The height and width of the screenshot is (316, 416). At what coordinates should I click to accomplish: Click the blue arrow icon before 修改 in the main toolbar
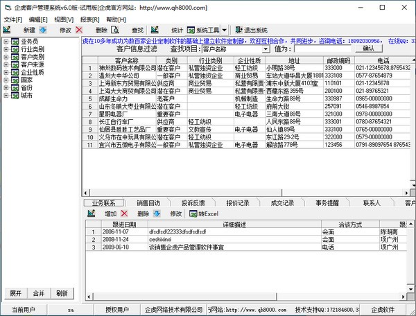click(x=43, y=30)
